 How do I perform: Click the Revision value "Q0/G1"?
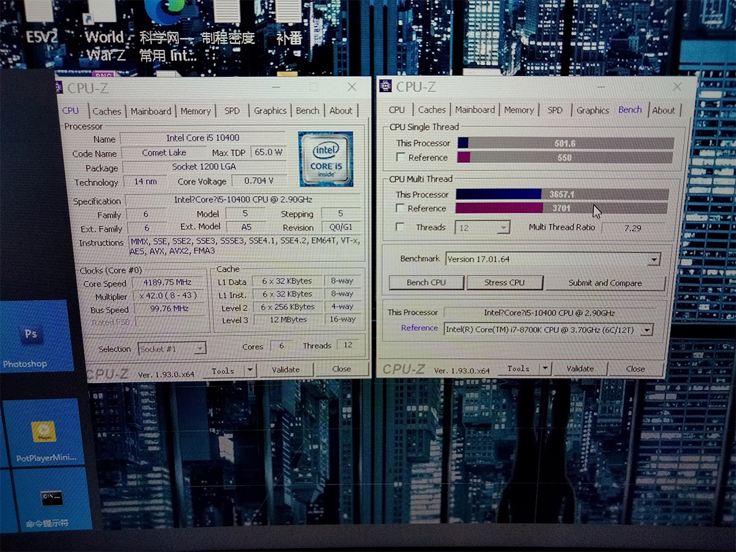click(x=341, y=228)
